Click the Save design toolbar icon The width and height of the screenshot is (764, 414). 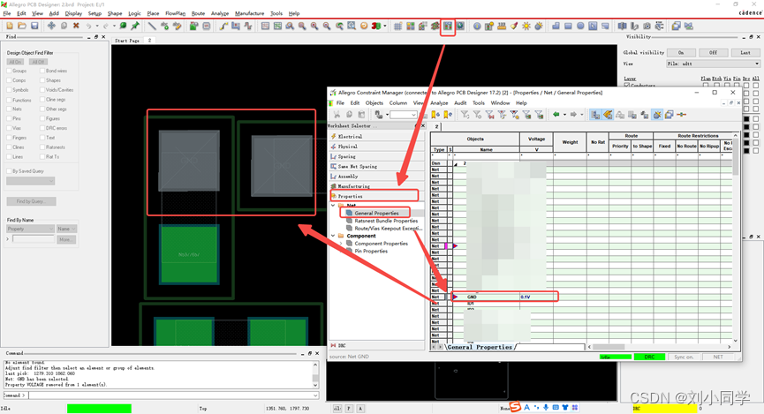point(34,26)
